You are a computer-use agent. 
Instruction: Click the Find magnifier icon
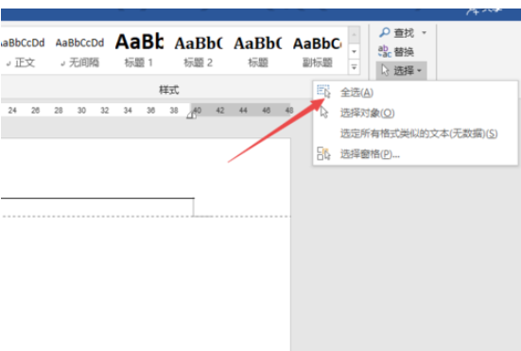pos(385,32)
